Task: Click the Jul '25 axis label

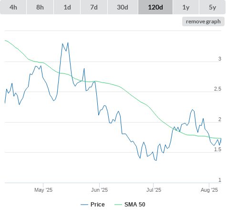Action: click(x=154, y=190)
